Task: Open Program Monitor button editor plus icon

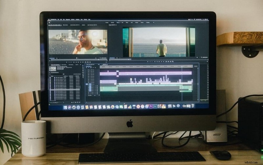Action: point(207,62)
